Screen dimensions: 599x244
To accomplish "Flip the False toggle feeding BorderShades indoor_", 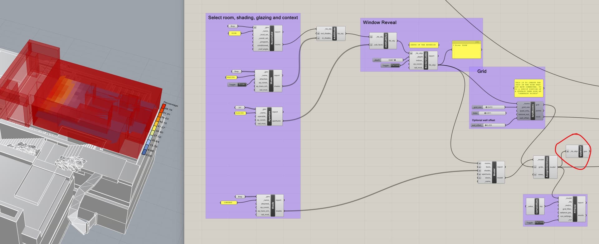I will point(395,65).
